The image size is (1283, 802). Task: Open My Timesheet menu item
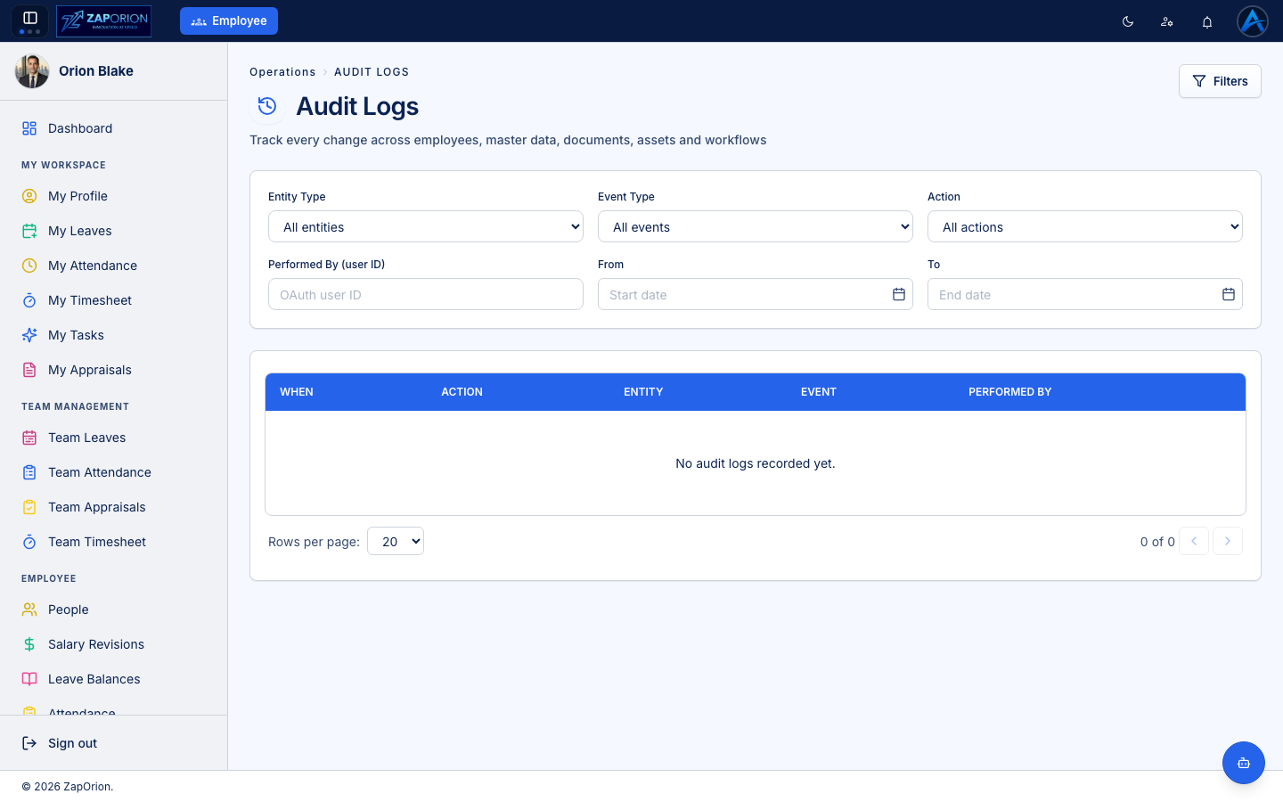coord(113,300)
